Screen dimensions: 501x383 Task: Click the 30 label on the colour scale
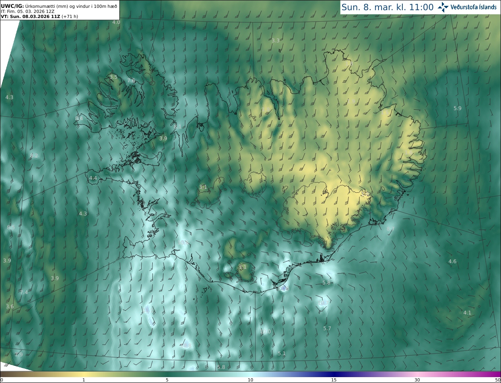[417, 380]
